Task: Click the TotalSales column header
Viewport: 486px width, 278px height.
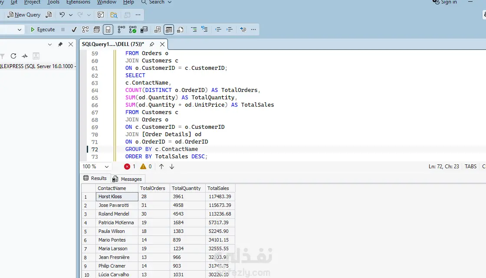Action: point(218,188)
